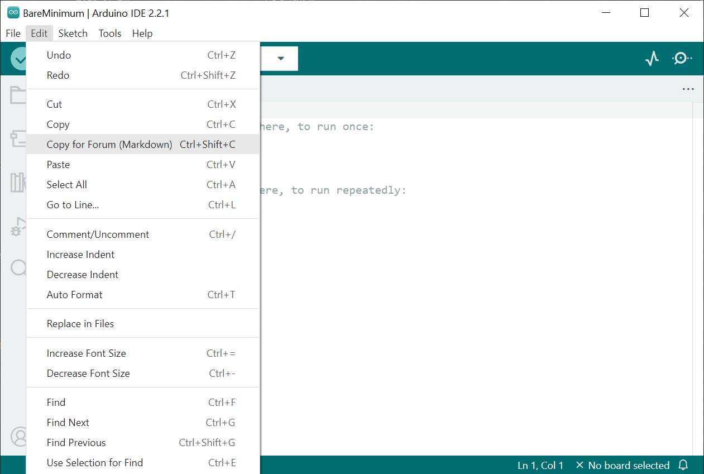
Task: Select Cut in the Edit menu
Action: pos(143,104)
